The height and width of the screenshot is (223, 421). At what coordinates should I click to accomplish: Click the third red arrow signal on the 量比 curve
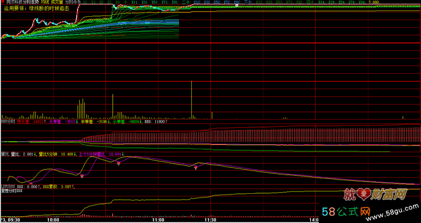point(196,168)
